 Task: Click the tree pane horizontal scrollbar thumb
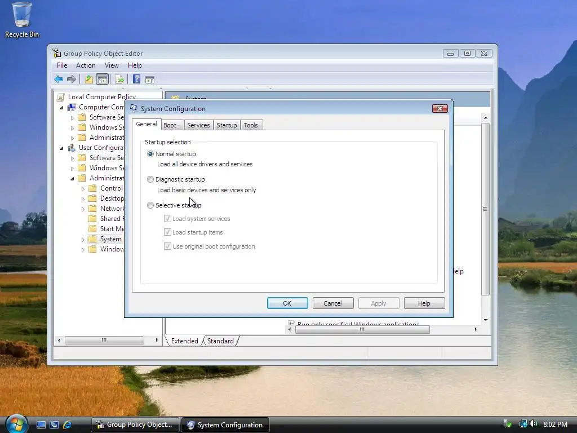pos(104,340)
